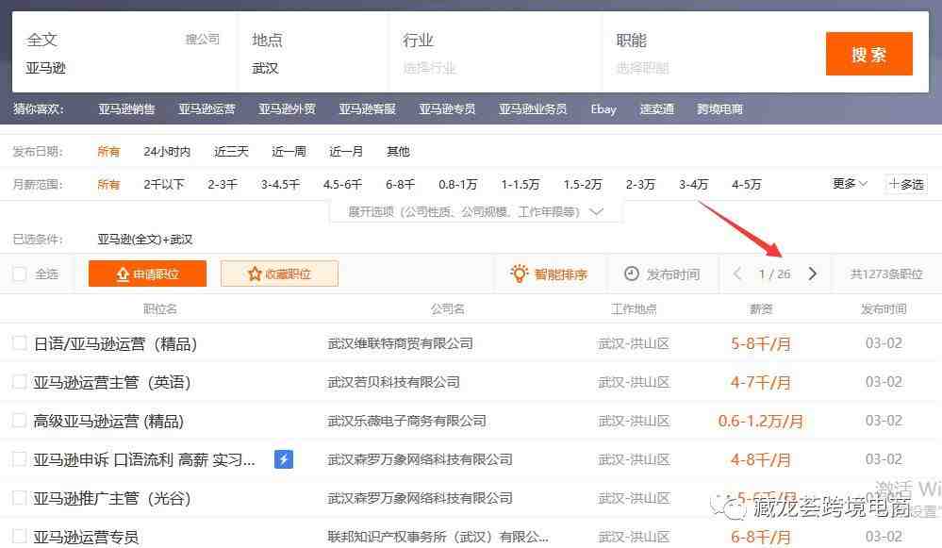Filter salary by 3-4.5千
The image size is (942, 548).
(x=280, y=185)
